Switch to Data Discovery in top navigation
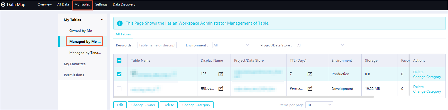 (124, 4)
